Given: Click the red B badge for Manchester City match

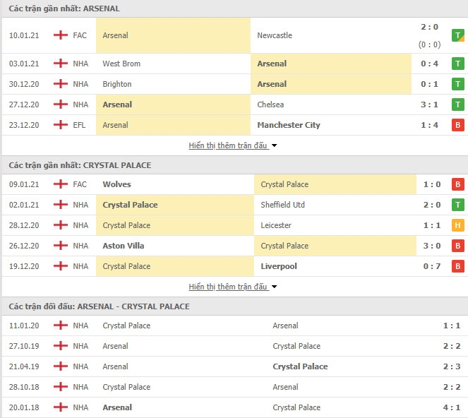Looking at the screenshot, I should click(458, 125).
